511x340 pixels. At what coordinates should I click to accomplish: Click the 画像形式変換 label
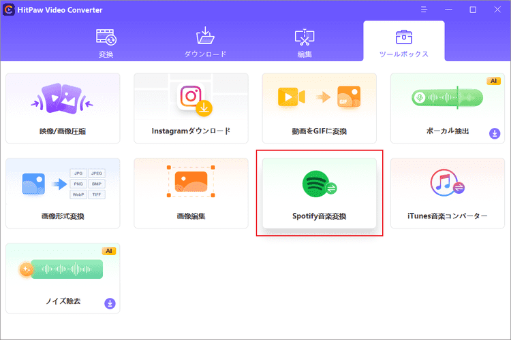point(63,216)
